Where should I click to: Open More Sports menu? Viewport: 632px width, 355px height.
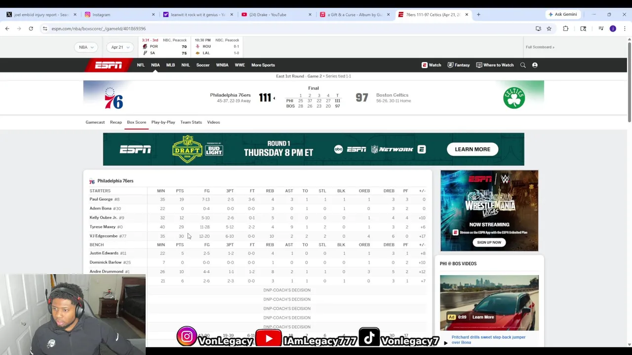point(263,65)
